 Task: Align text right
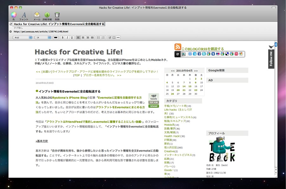[88, 38]
